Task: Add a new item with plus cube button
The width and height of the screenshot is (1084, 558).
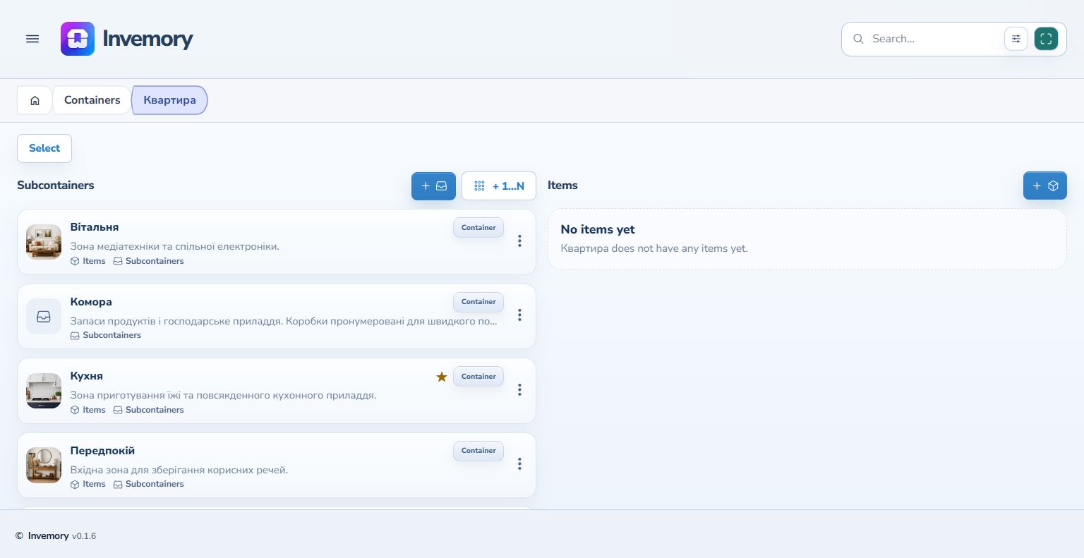Action: click(1045, 186)
